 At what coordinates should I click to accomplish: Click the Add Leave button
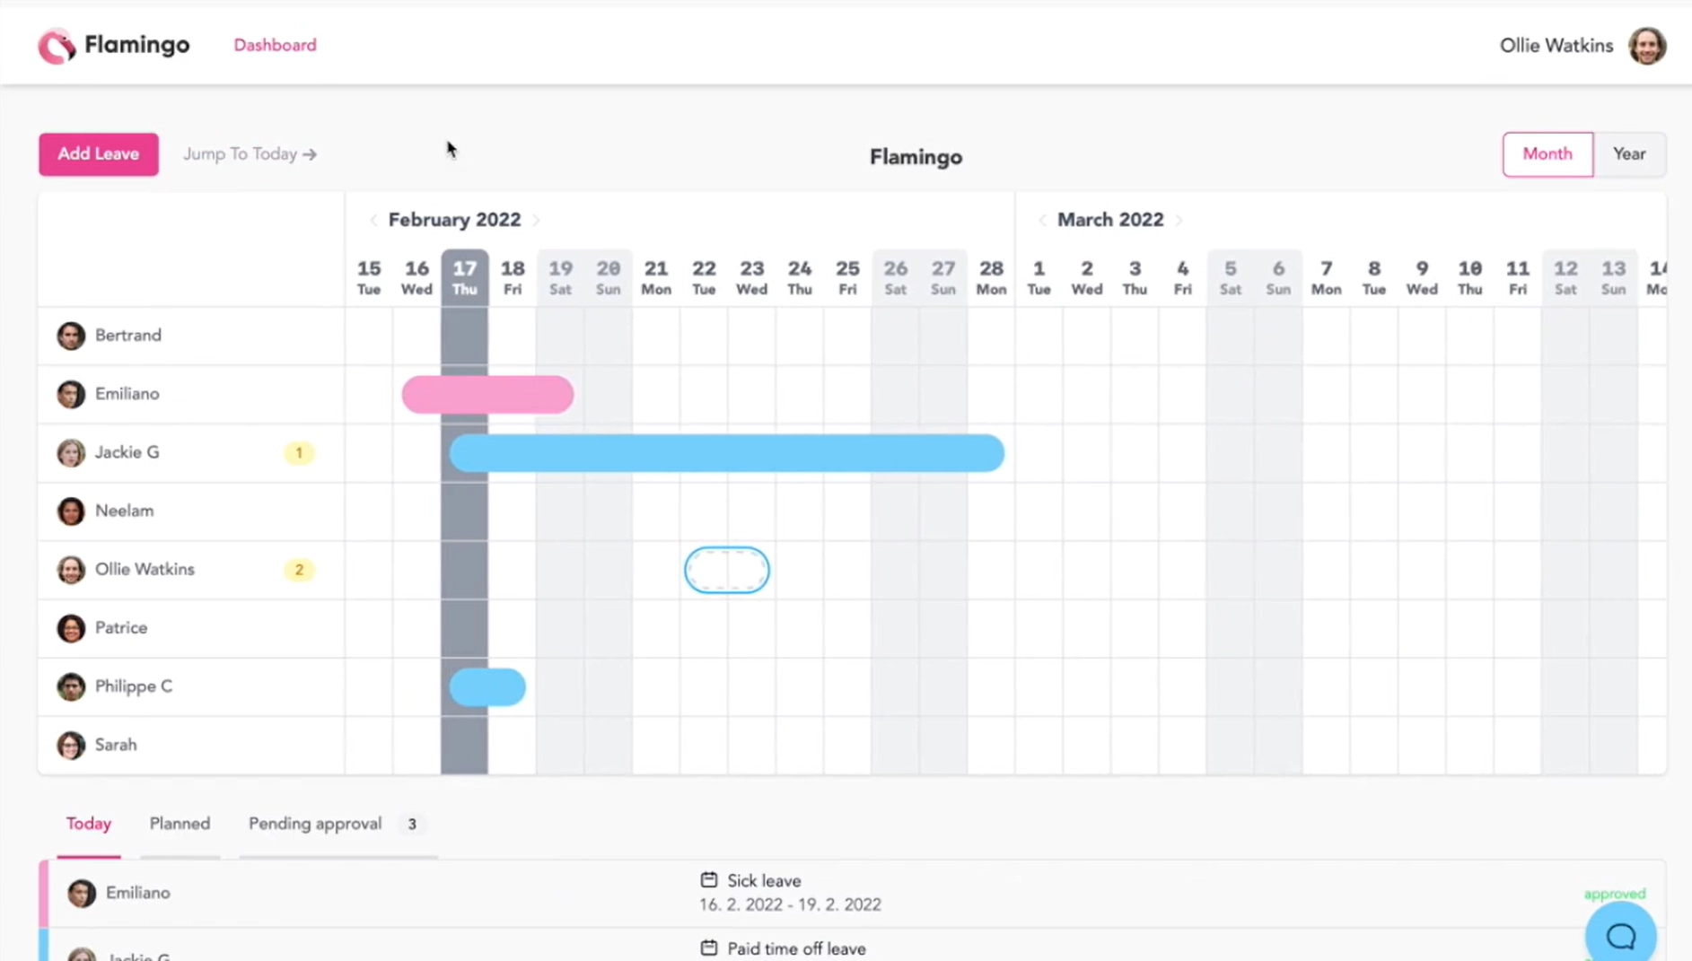pos(99,154)
